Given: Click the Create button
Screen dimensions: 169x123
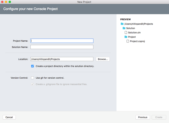Looking at the screenshot, I should point(159,117).
